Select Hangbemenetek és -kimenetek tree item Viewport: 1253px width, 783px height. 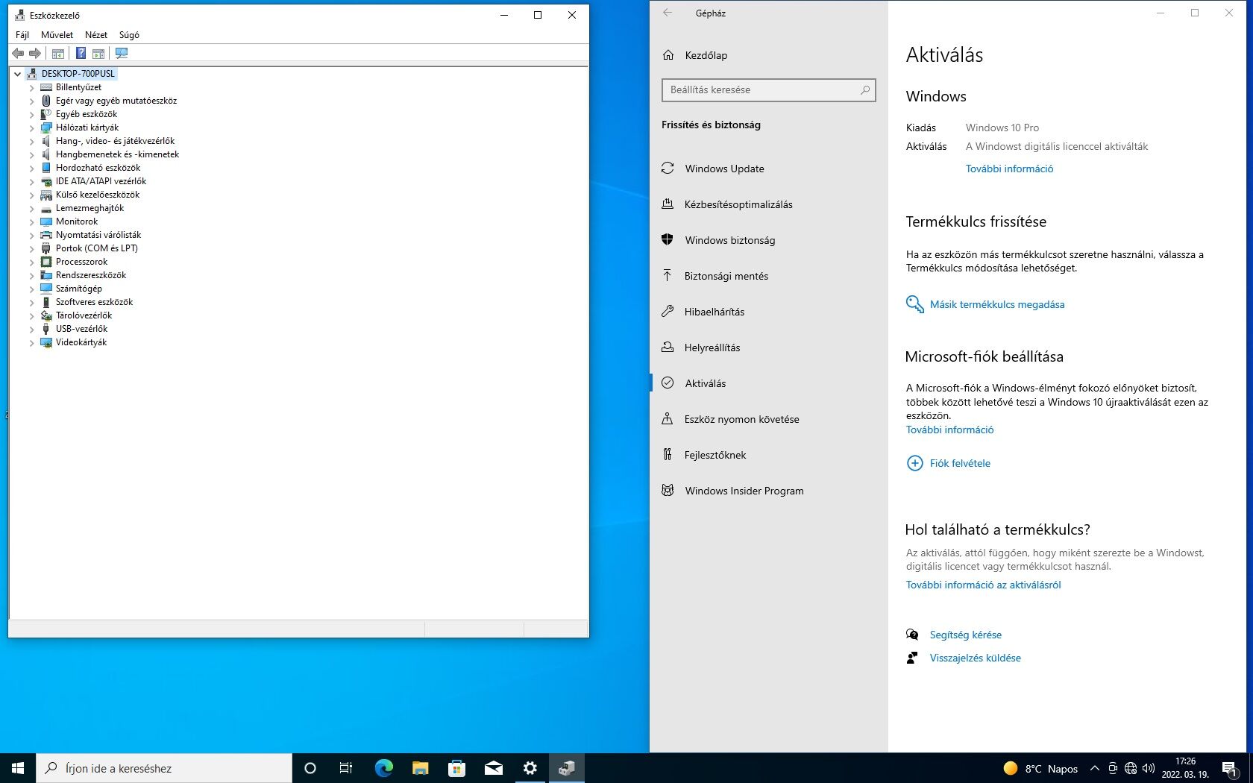(x=117, y=154)
